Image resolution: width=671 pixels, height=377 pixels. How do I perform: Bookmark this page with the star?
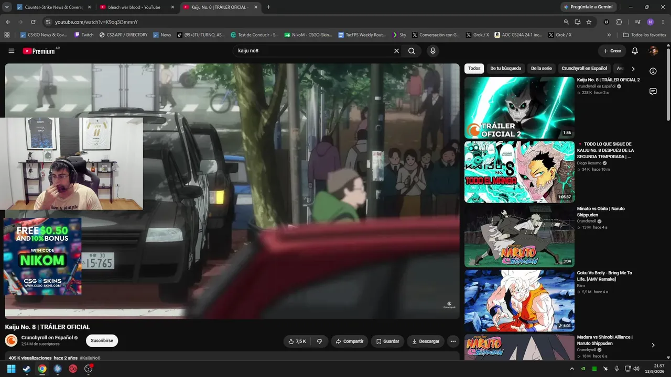point(589,22)
